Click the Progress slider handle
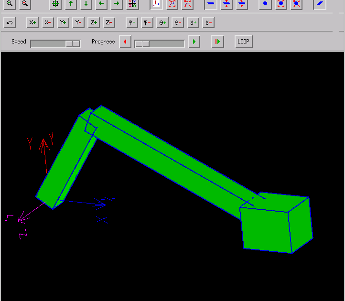 [142, 44]
